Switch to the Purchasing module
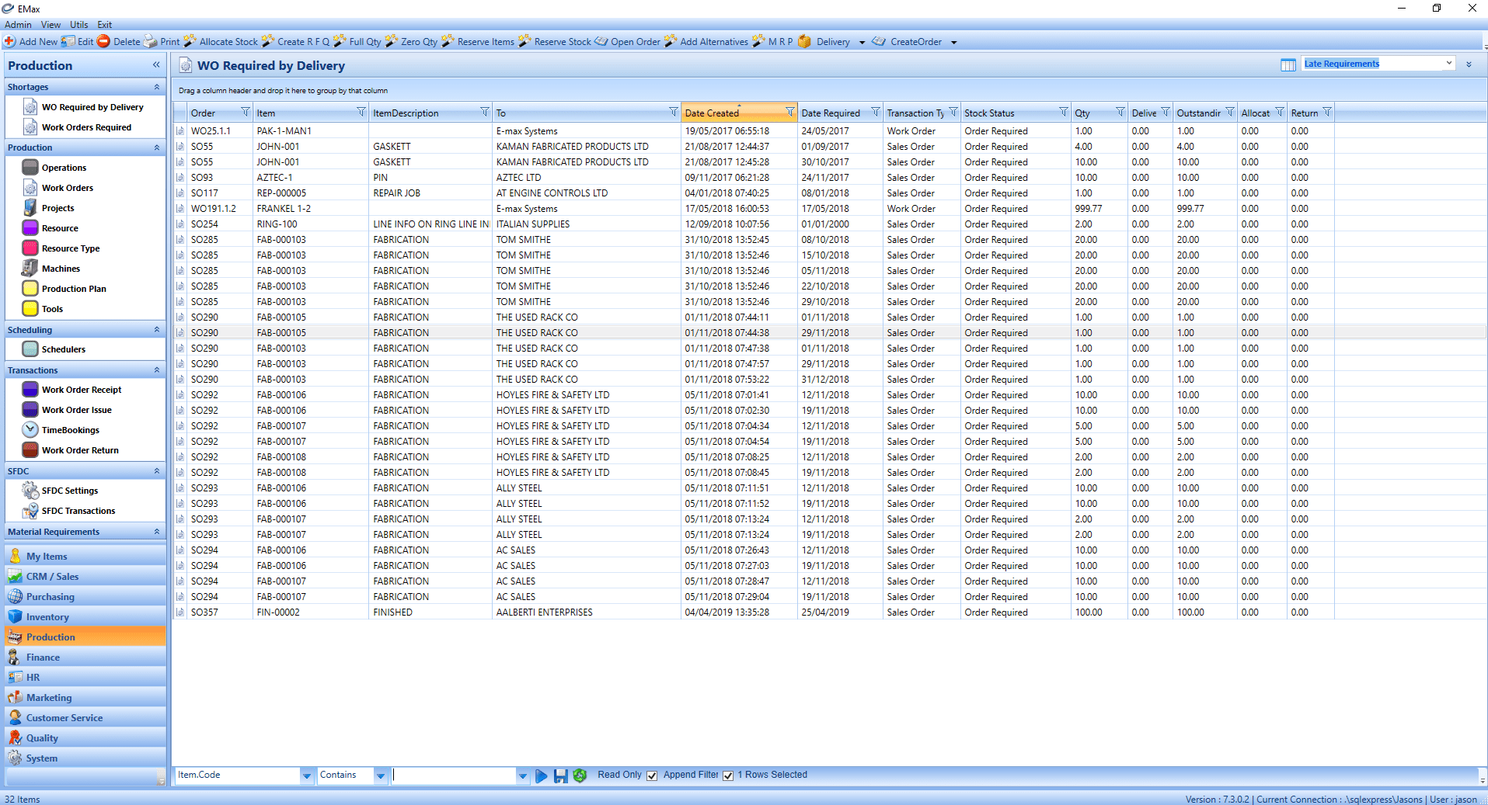1488x805 pixels. (85, 597)
